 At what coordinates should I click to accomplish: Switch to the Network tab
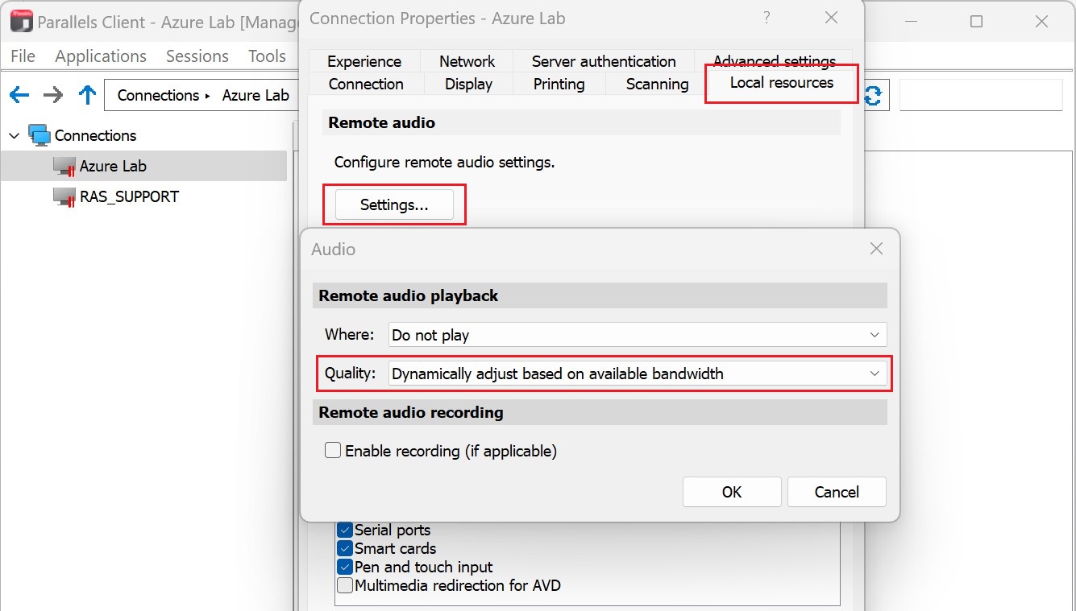pyautogui.click(x=467, y=61)
